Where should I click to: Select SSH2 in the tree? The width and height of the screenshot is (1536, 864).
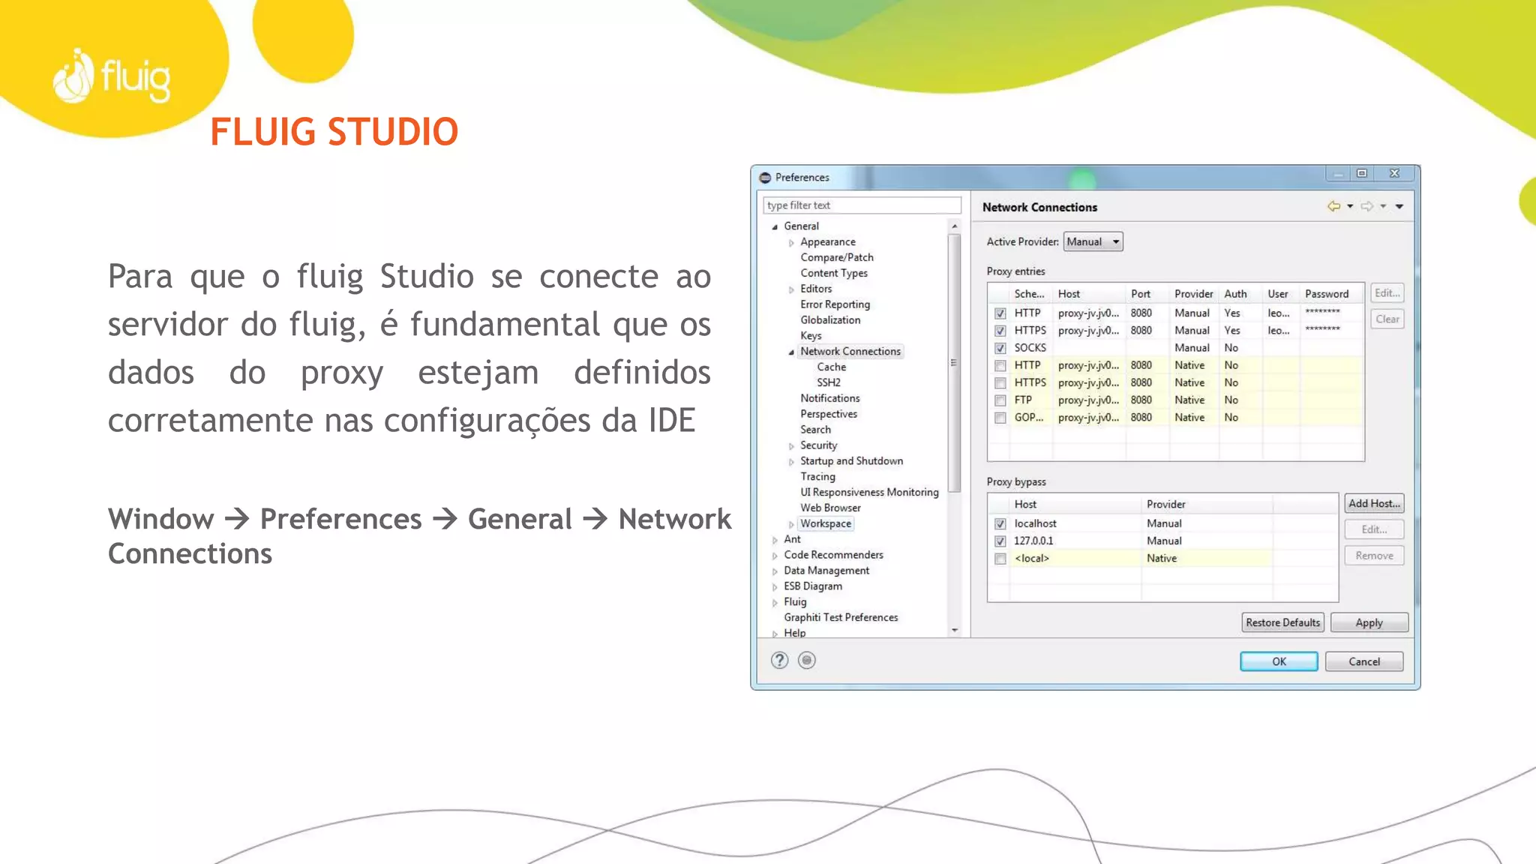click(x=828, y=382)
